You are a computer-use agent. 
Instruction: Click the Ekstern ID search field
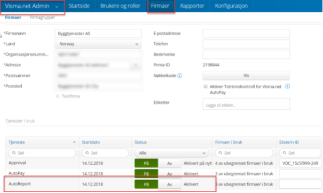coord(300,153)
